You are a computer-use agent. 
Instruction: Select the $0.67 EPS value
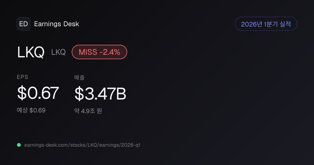[38, 93]
